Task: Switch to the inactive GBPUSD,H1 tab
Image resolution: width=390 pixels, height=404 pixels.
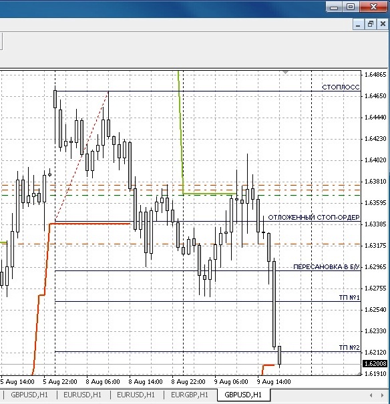Action: [29, 395]
